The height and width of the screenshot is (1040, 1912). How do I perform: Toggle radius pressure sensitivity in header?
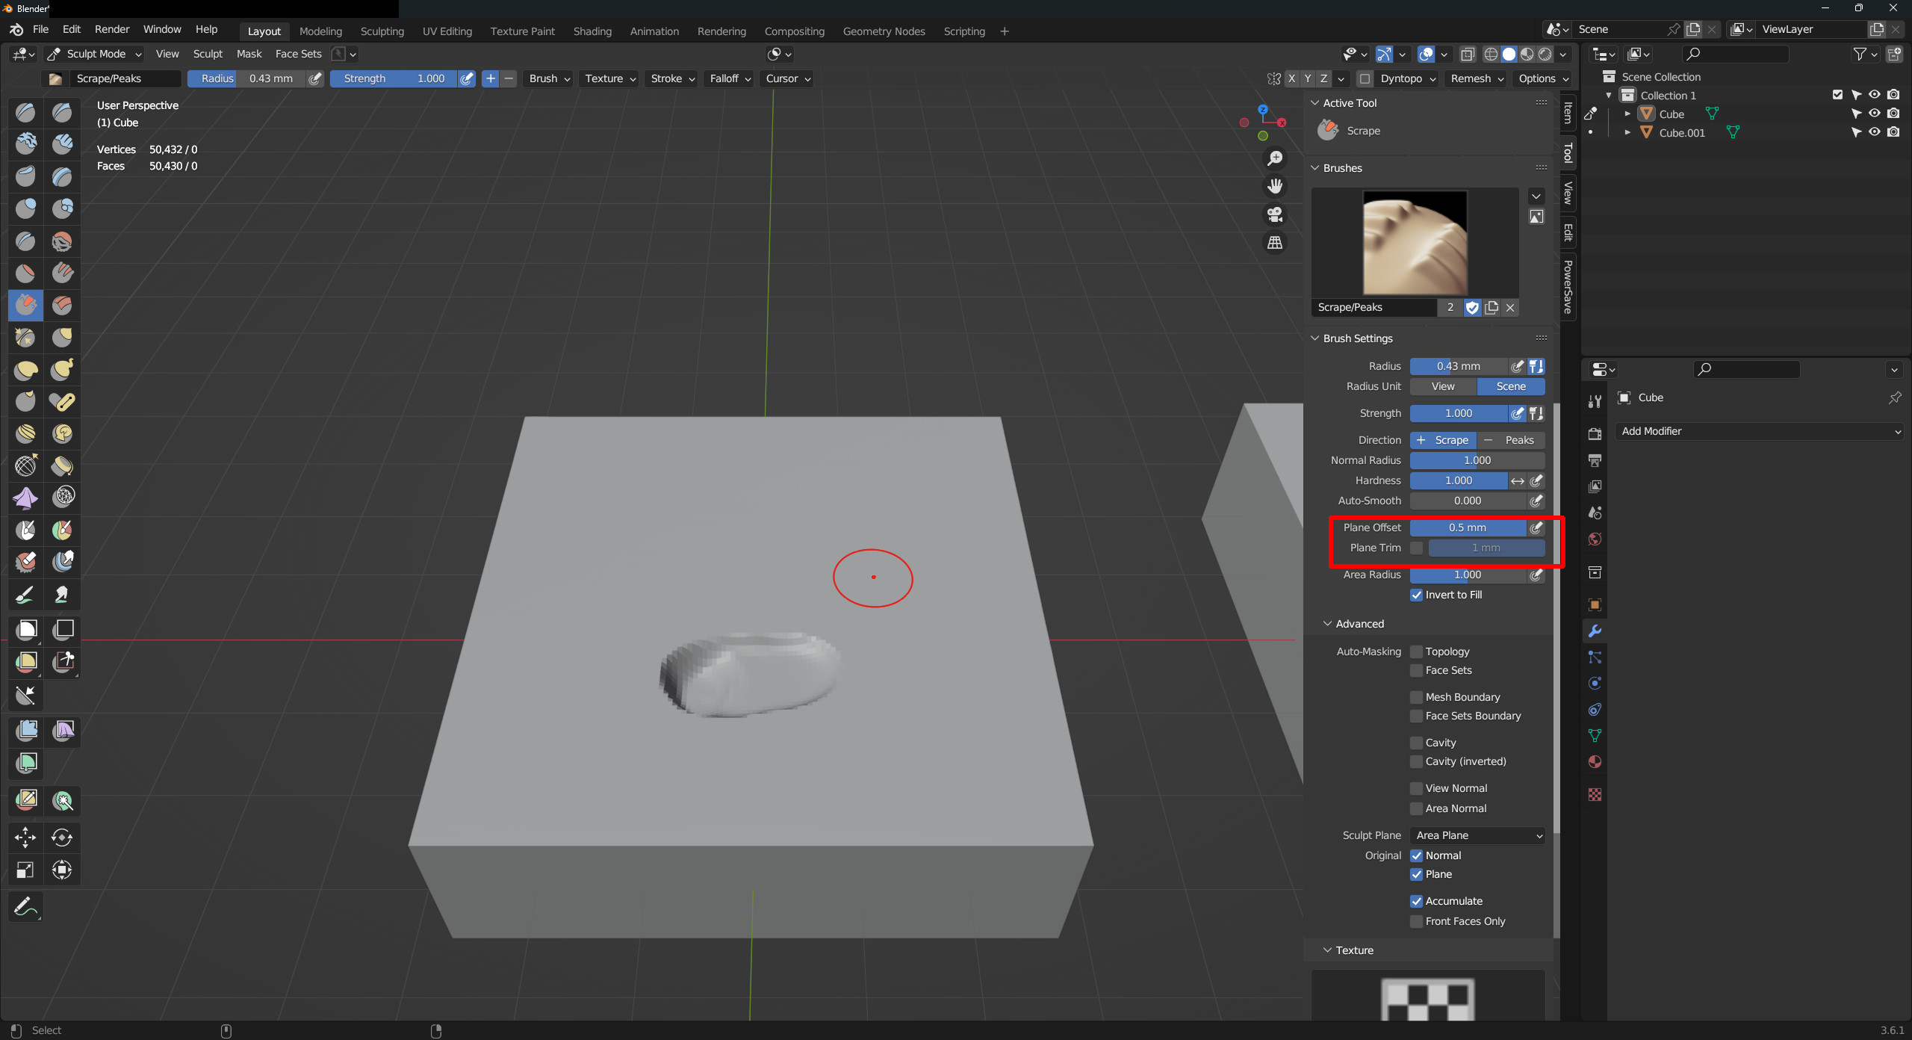point(316,78)
